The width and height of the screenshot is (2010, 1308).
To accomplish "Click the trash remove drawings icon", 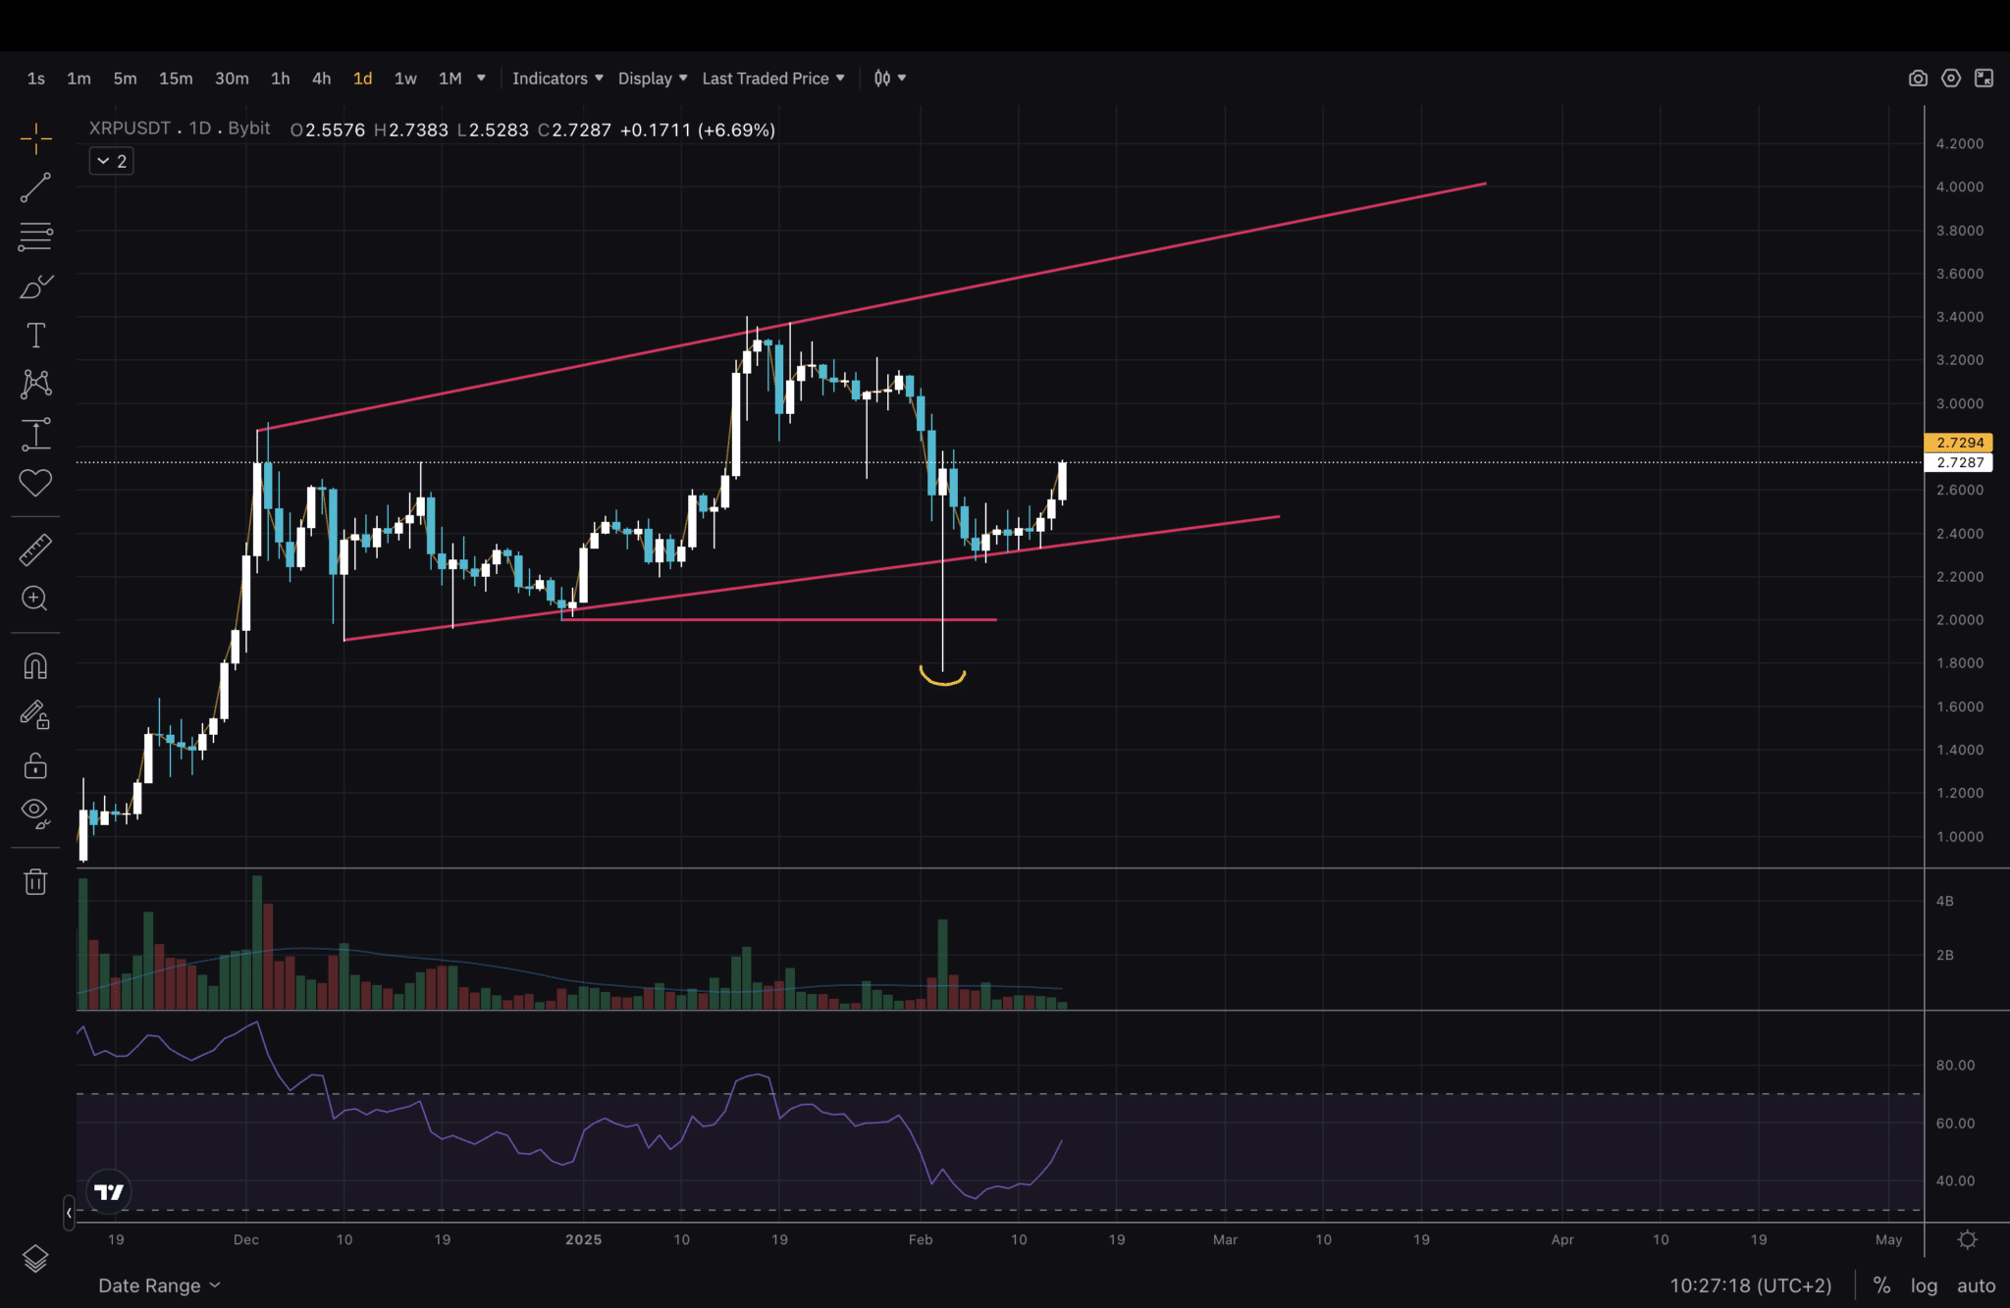I will (x=35, y=881).
